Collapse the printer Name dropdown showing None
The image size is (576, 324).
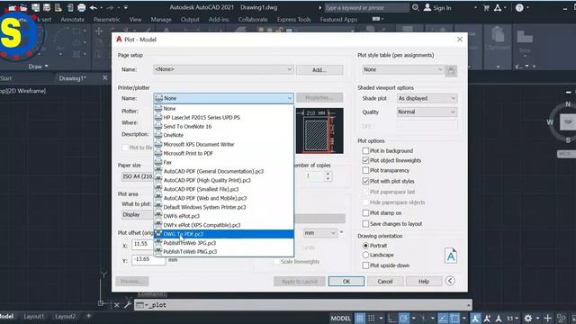click(x=223, y=98)
